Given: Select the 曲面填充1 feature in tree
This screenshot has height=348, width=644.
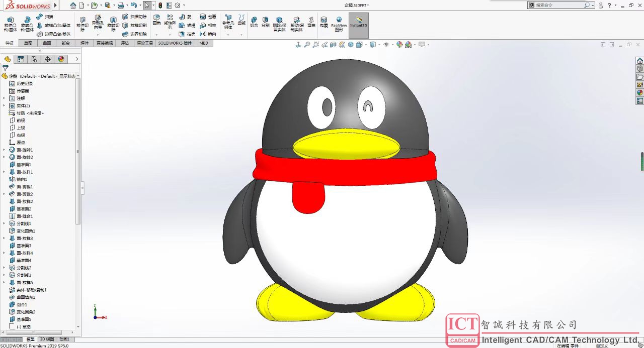Looking at the screenshot, I should [23, 297].
